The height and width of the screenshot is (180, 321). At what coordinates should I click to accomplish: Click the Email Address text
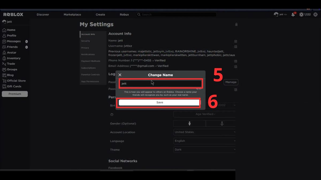pos(138,66)
